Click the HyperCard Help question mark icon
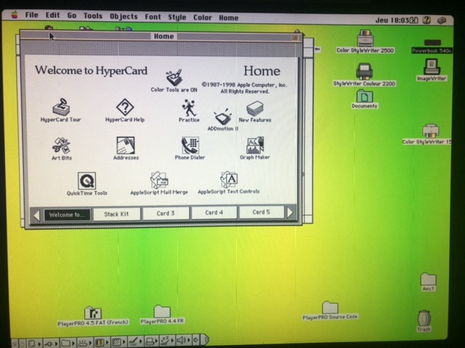 pyautogui.click(x=125, y=107)
